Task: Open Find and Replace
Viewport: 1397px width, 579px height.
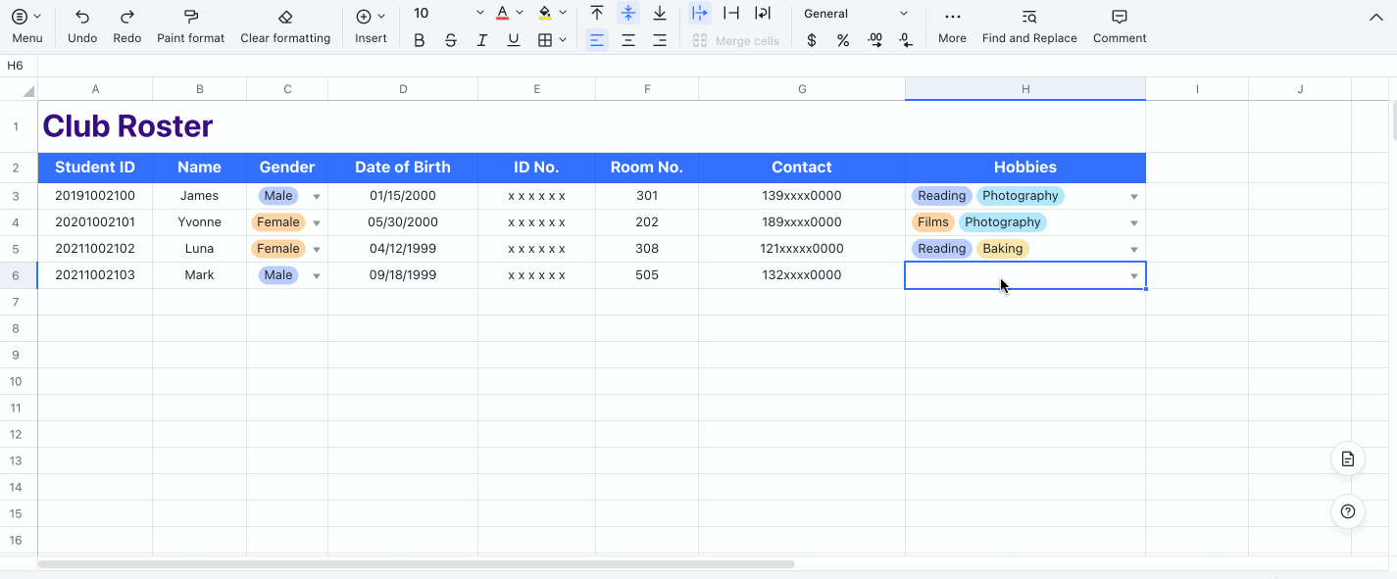Action: (1029, 24)
